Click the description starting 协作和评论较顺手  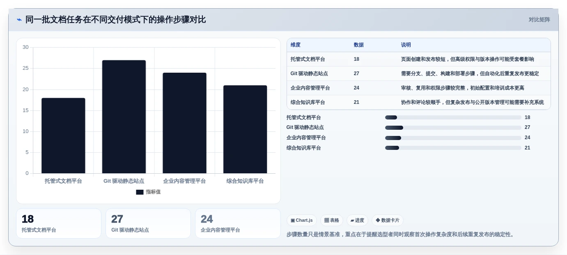coord(473,102)
